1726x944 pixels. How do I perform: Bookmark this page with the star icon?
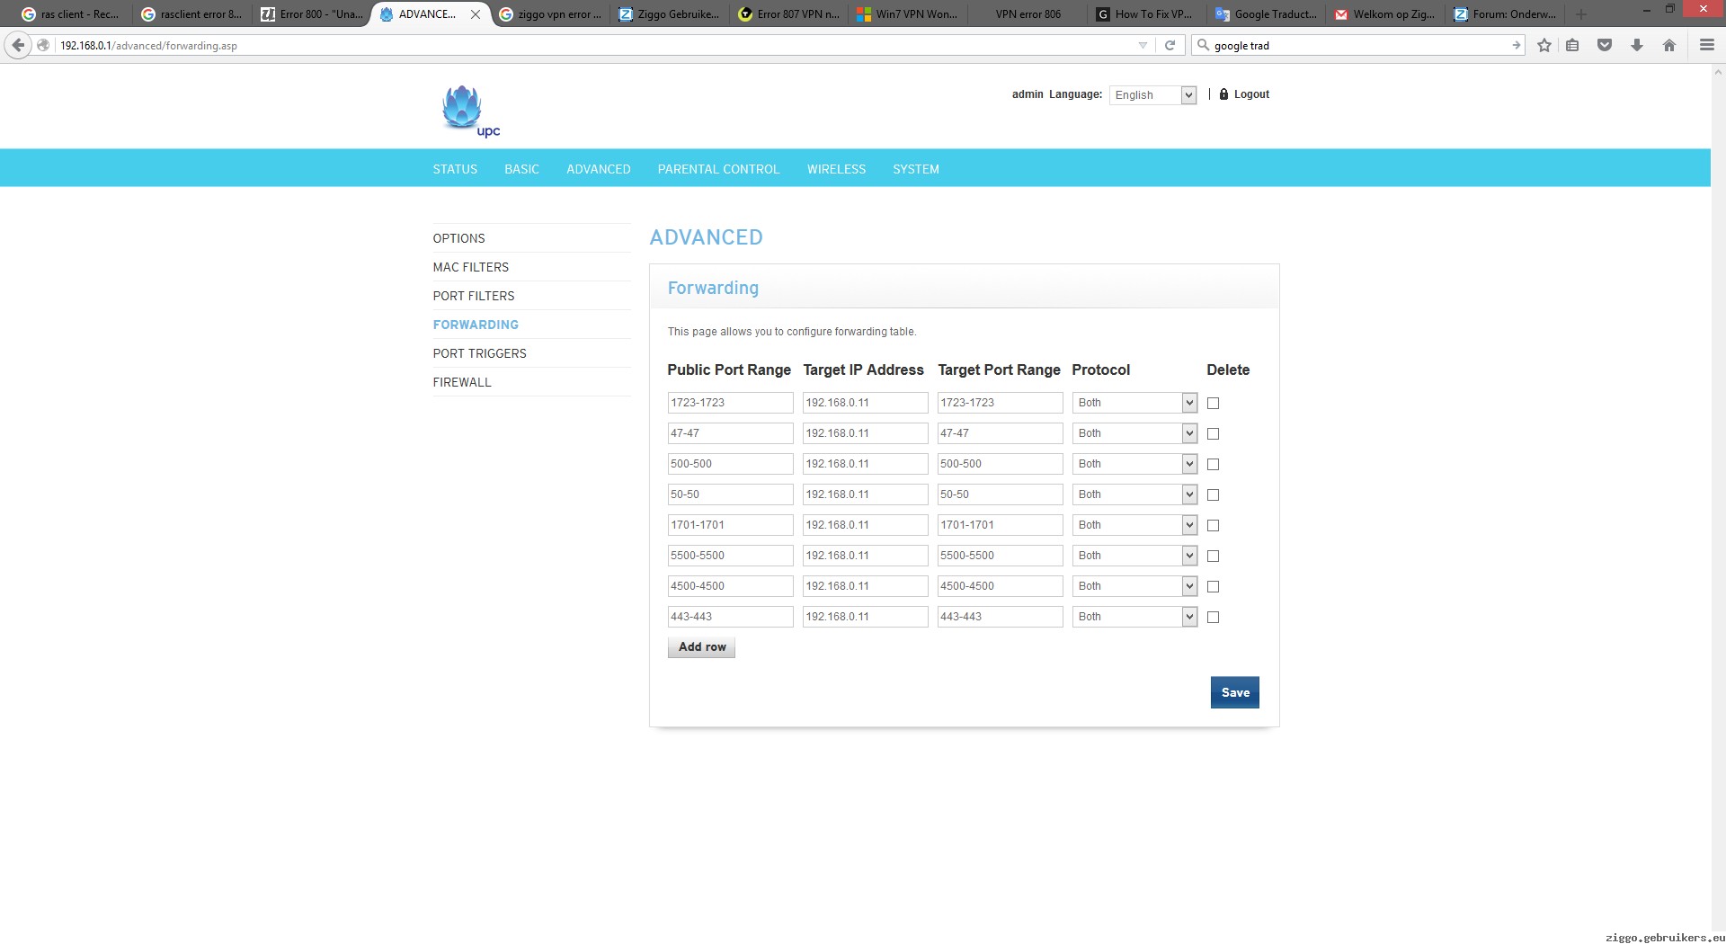pyautogui.click(x=1544, y=45)
